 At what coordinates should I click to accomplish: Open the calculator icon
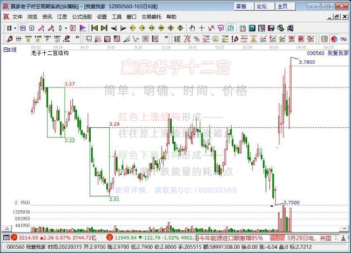(252, 28)
